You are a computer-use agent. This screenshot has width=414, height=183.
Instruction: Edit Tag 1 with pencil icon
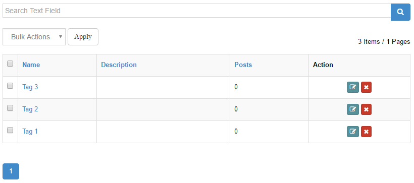click(x=353, y=132)
